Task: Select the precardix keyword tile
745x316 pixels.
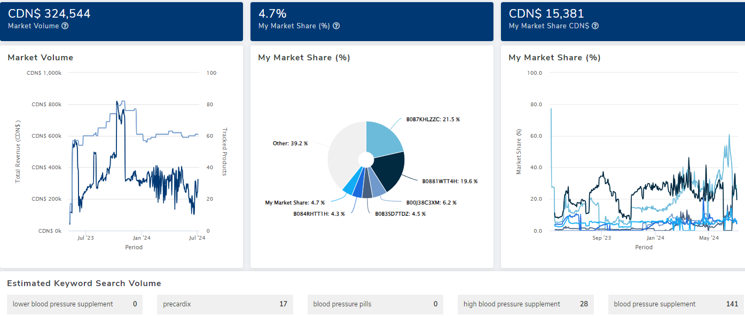Action: [225, 304]
